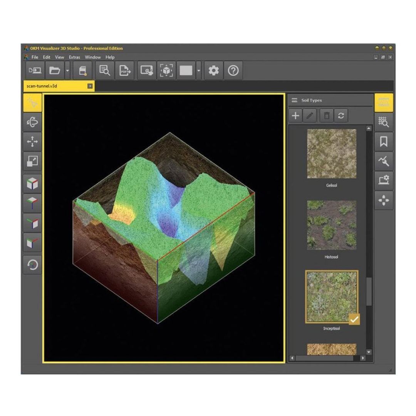Edit the selected soil type

point(310,116)
